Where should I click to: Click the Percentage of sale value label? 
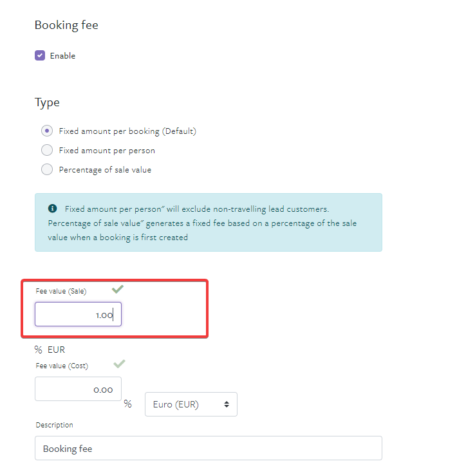point(105,170)
